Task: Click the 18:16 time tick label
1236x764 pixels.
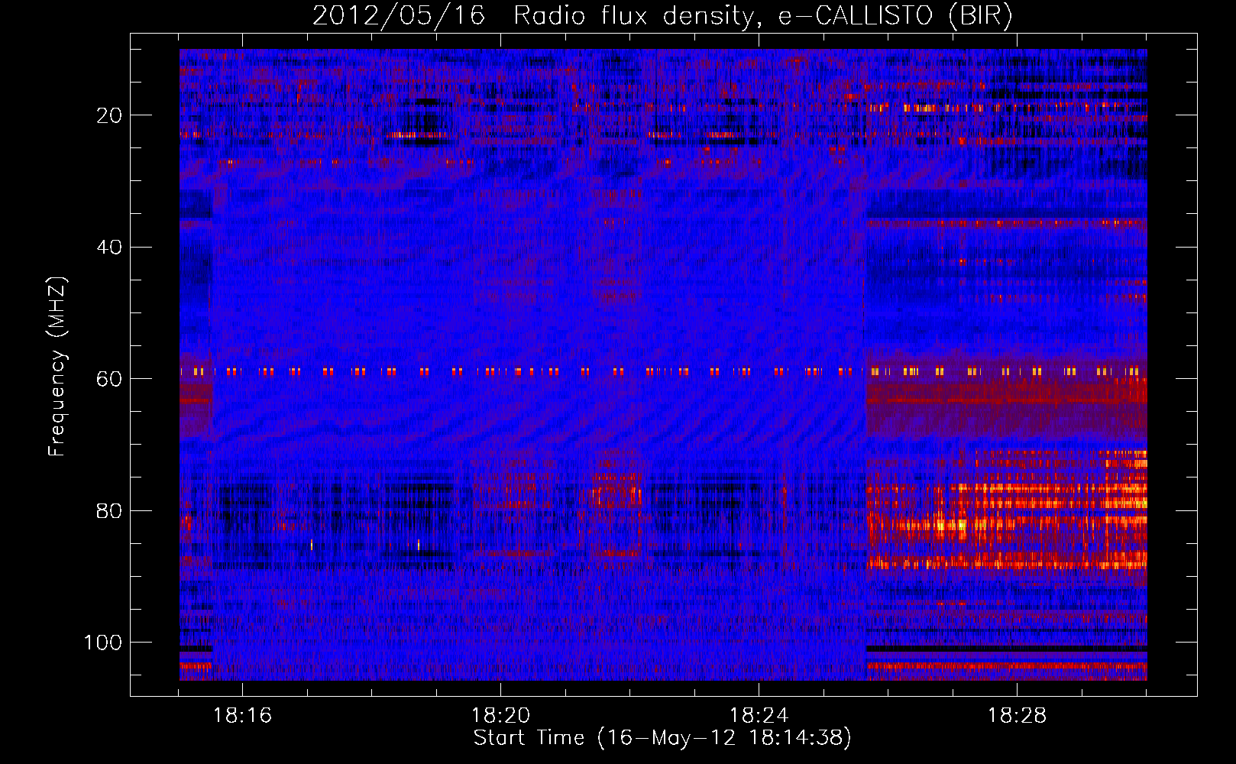Action: point(242,716)
